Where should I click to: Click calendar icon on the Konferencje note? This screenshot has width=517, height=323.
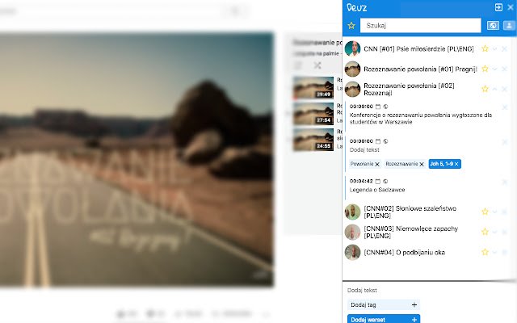pyautogui.click(x=378, y=107)
